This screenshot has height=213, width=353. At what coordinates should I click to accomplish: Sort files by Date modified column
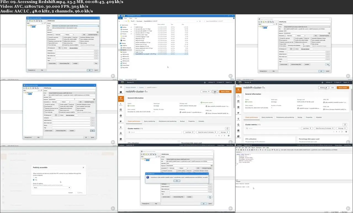[x=161, y=24]
